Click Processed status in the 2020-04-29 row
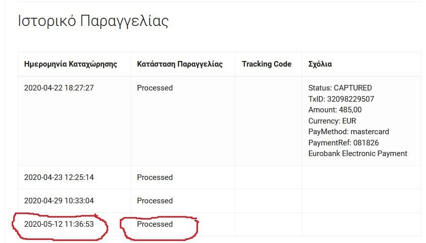 tap(155, 201)
